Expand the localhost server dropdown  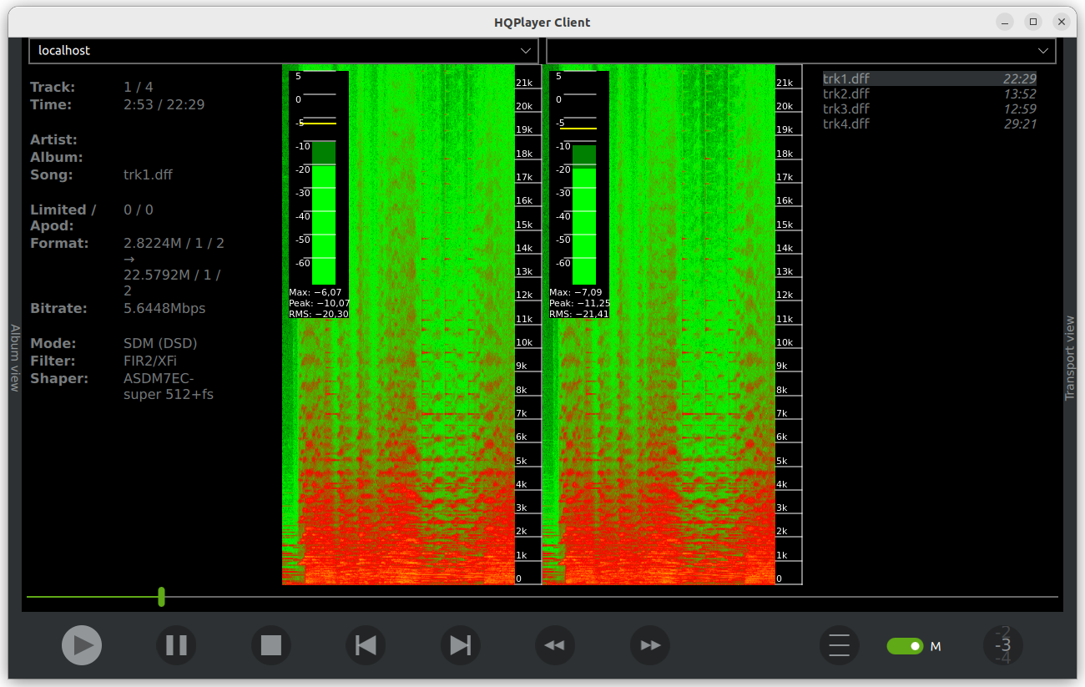[x=284, y=51]
